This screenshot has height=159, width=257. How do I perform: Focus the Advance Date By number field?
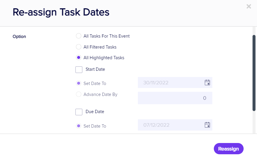(x=175, y=98)
